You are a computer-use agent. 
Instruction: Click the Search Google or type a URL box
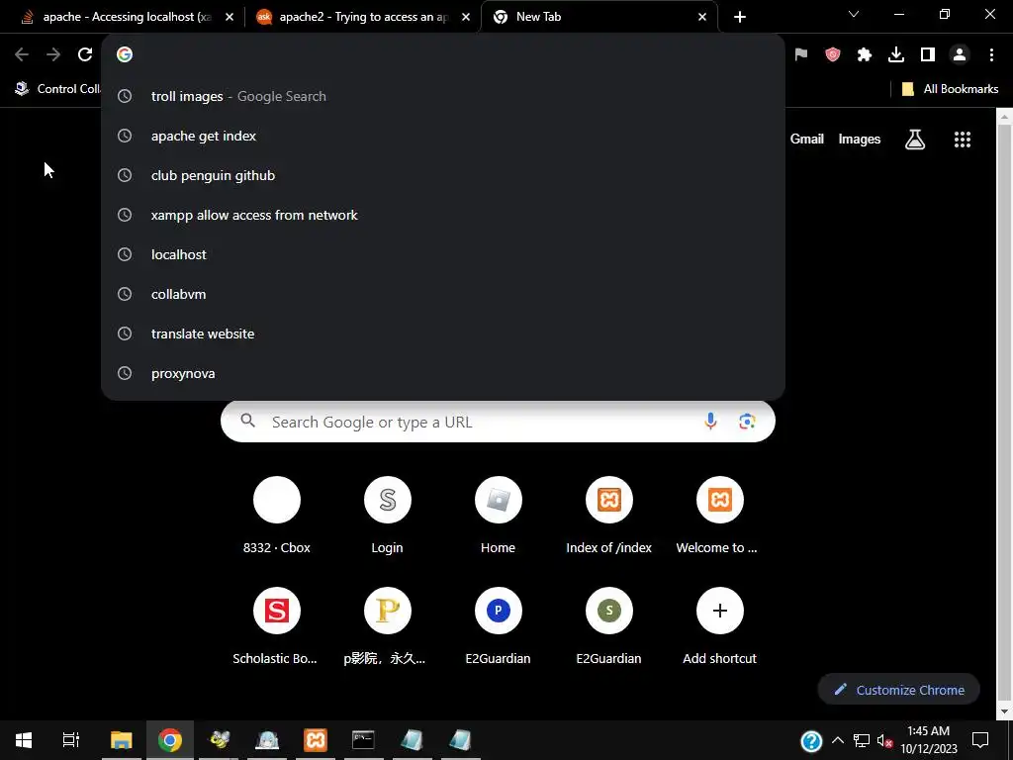498,422
